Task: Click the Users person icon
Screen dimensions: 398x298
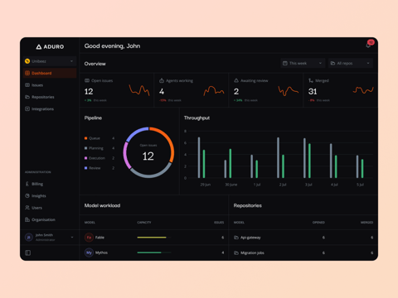Action: (x=27, y=208)
